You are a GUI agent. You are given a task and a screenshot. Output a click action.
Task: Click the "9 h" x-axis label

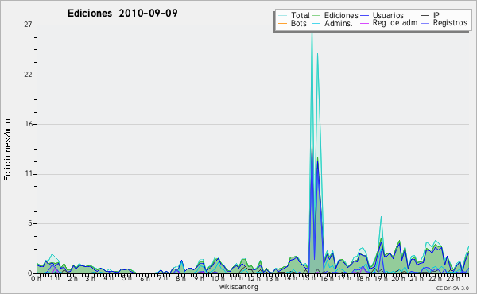point(199,278)
